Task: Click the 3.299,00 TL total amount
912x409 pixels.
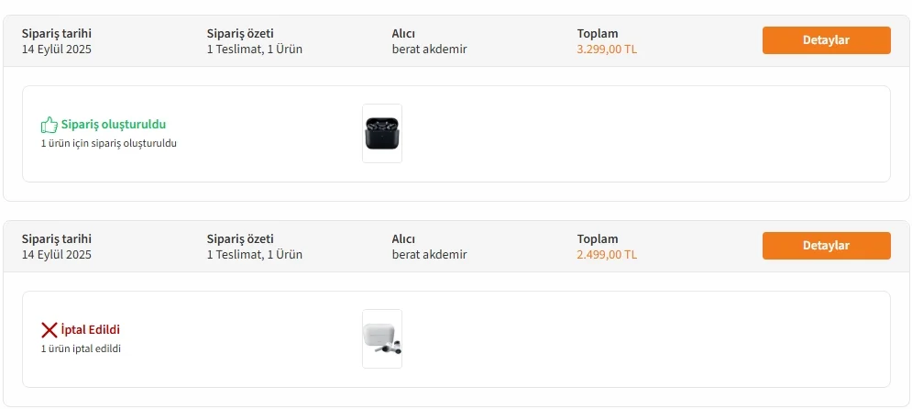Action: tap(606, 50)
